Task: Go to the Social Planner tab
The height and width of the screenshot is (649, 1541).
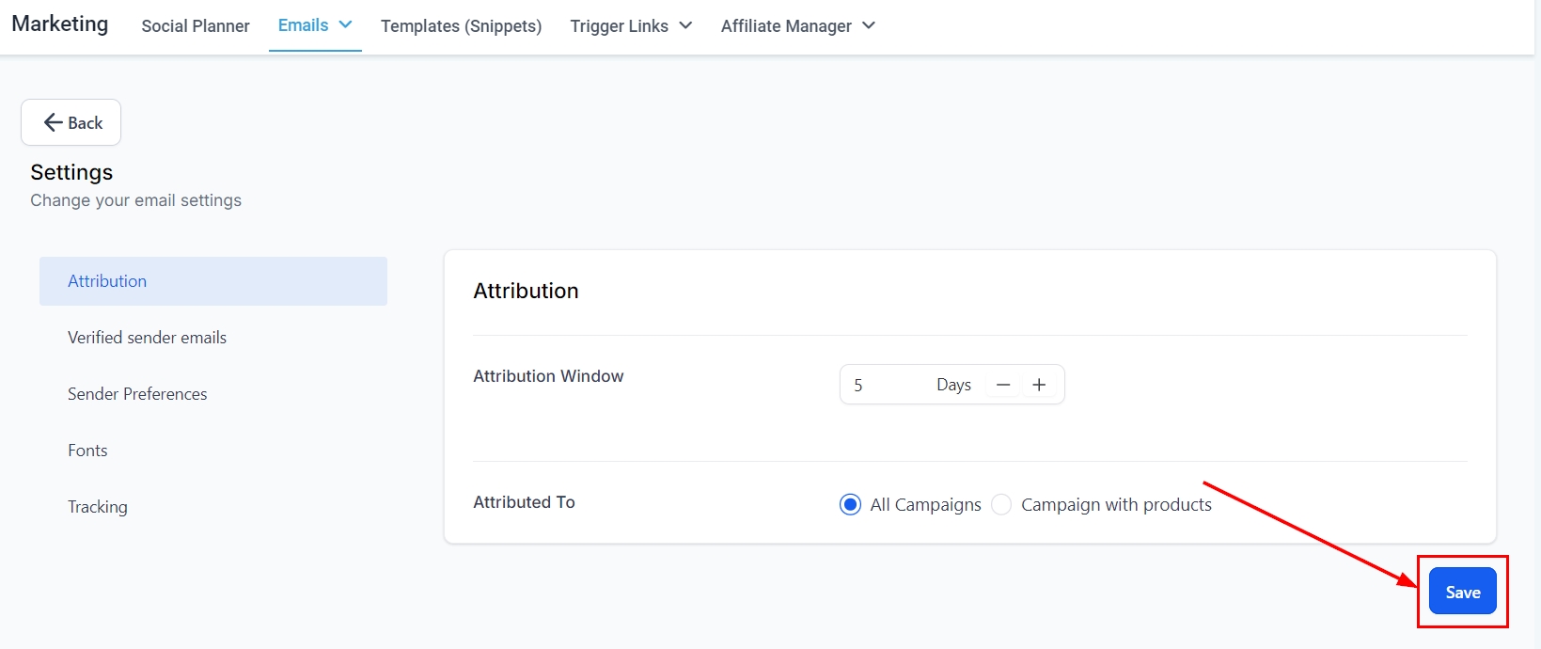Action: tap(196, 26)
